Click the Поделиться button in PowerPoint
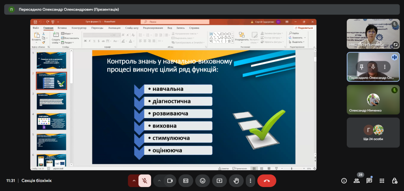 [303, 28]
